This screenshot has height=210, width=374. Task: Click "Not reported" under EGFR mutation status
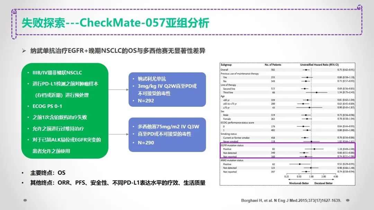(230, 157)
